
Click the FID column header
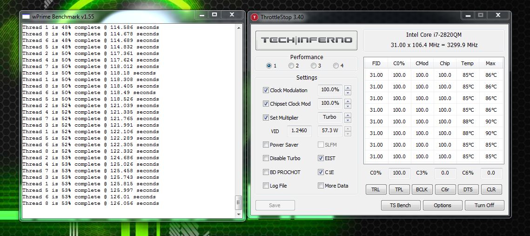(376, 63)
